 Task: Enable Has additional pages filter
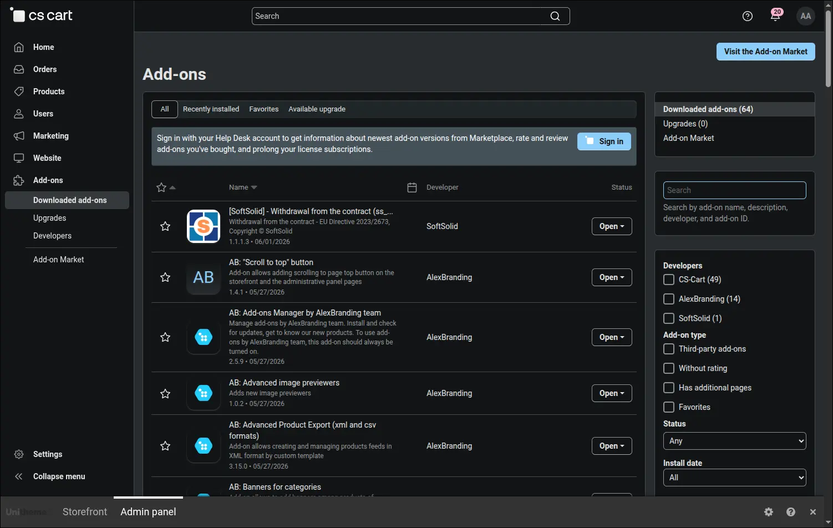[x=669, y=388]
